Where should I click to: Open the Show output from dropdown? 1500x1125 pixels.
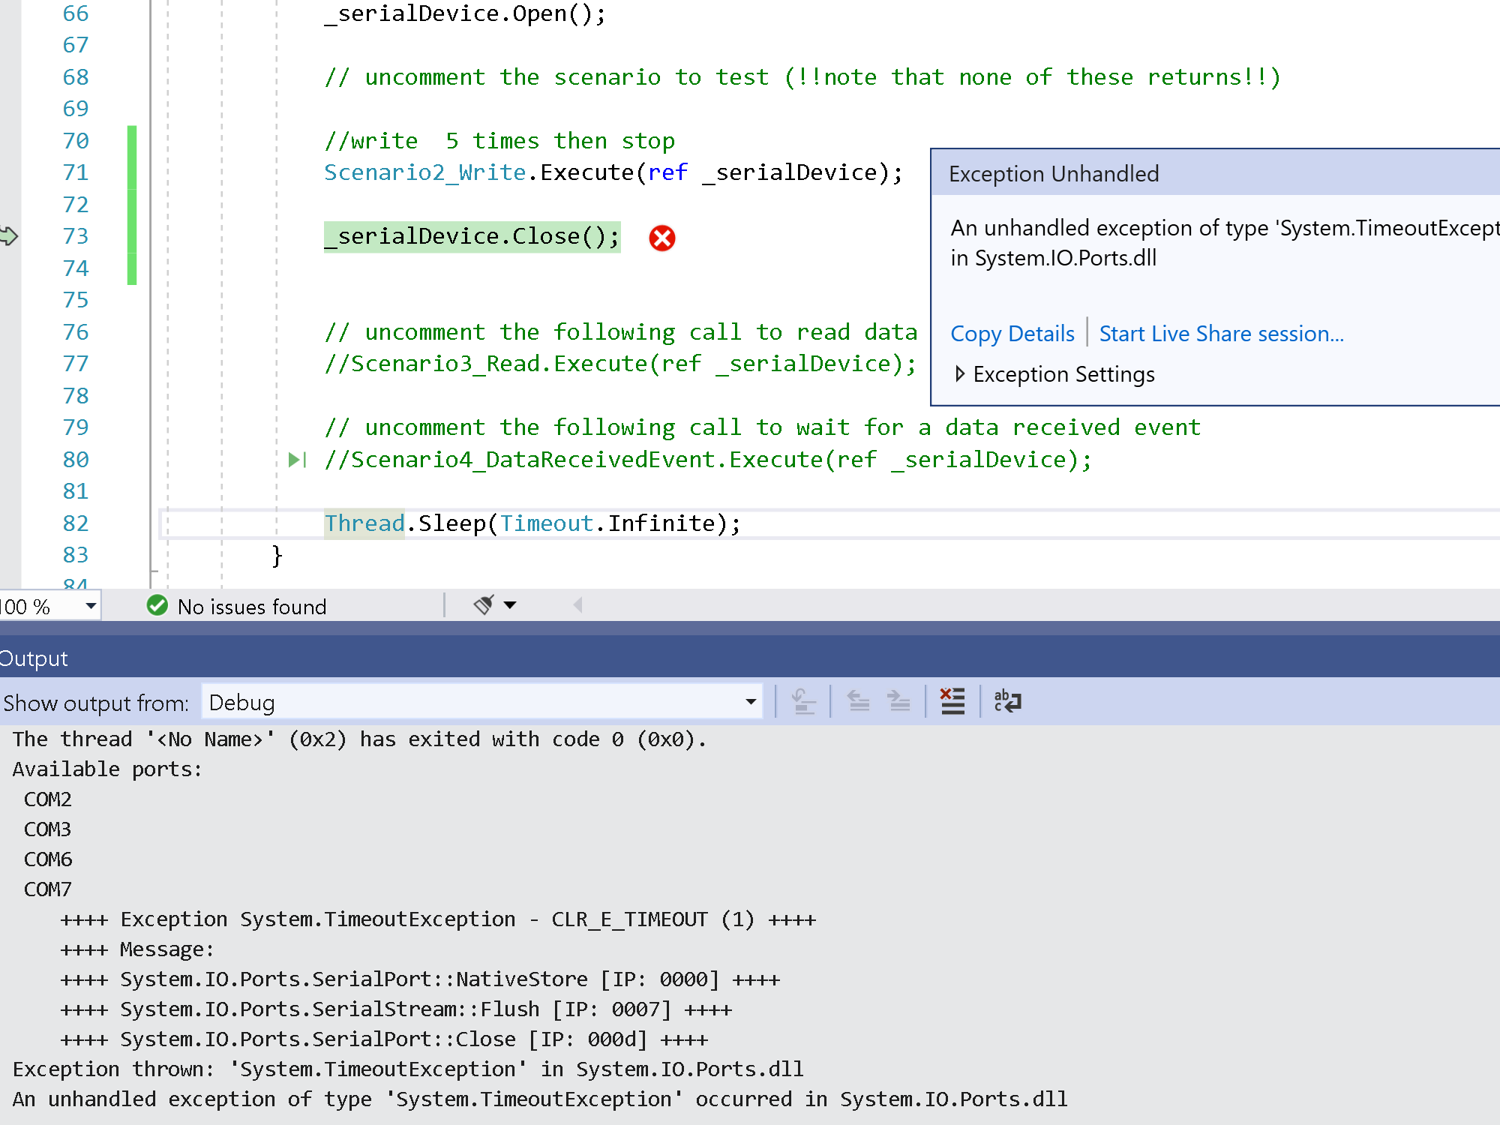tap(749, 702)
